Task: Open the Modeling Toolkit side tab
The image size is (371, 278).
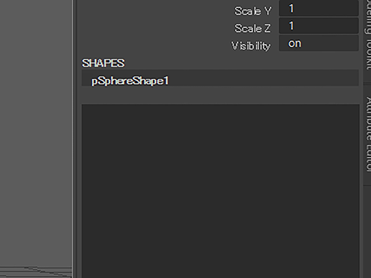Action: click(368, 35)
